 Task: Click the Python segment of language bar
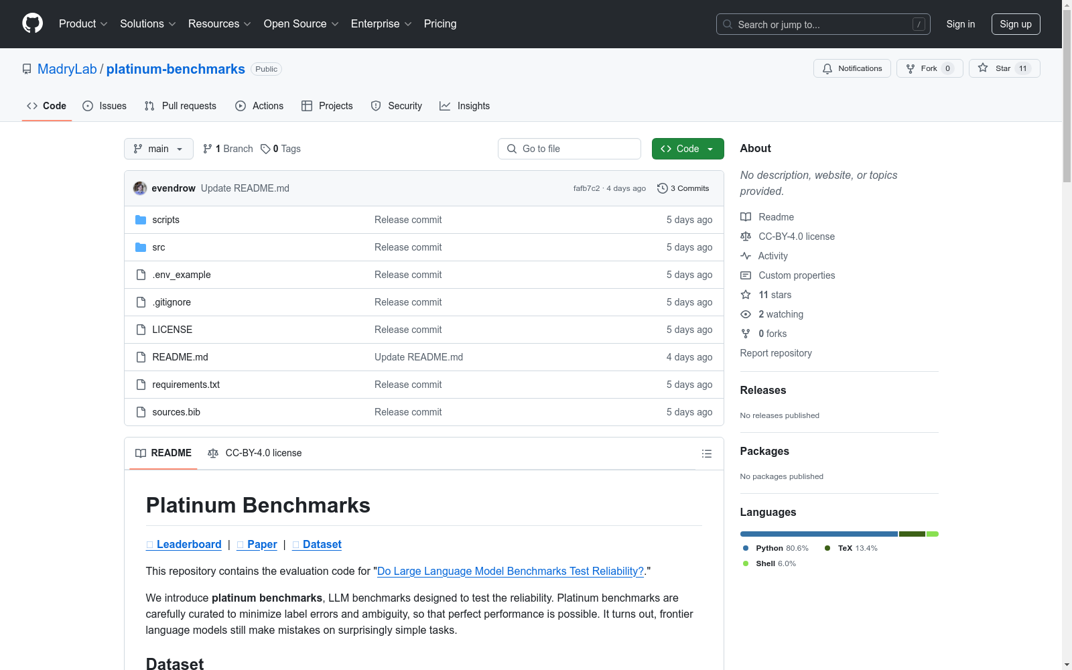click(x=819, y=534)
